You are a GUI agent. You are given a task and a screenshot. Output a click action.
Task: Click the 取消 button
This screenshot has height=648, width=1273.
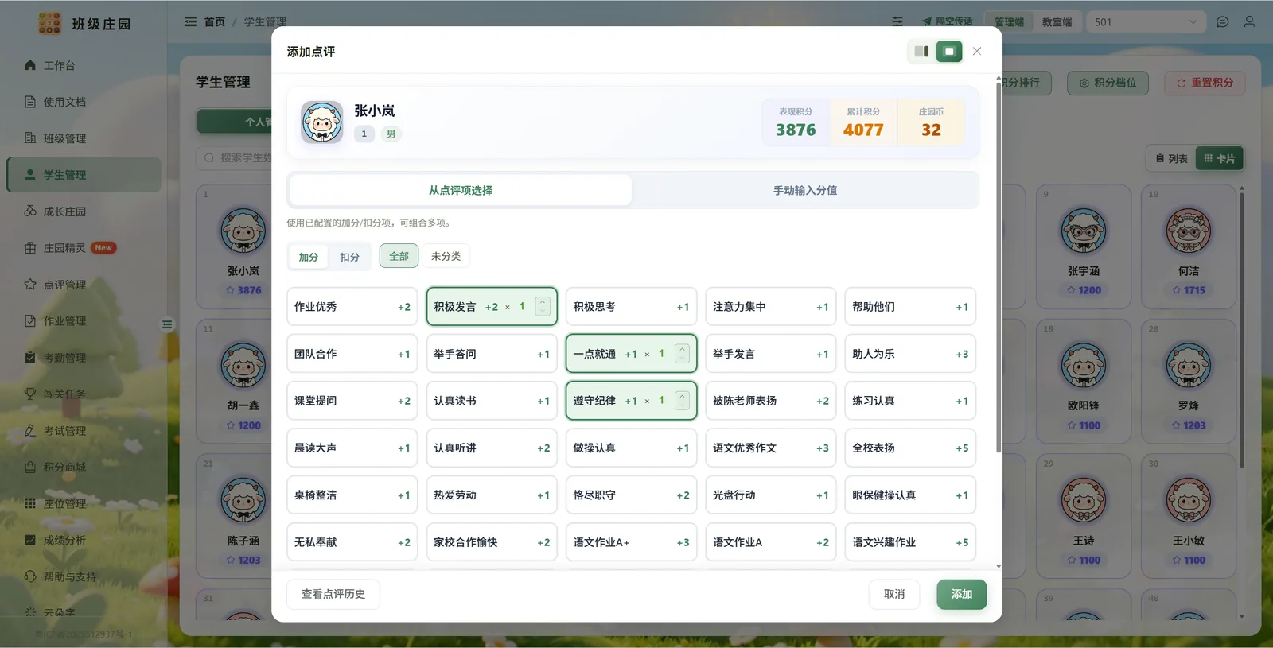pyautogui.click(x=894, y=594)
